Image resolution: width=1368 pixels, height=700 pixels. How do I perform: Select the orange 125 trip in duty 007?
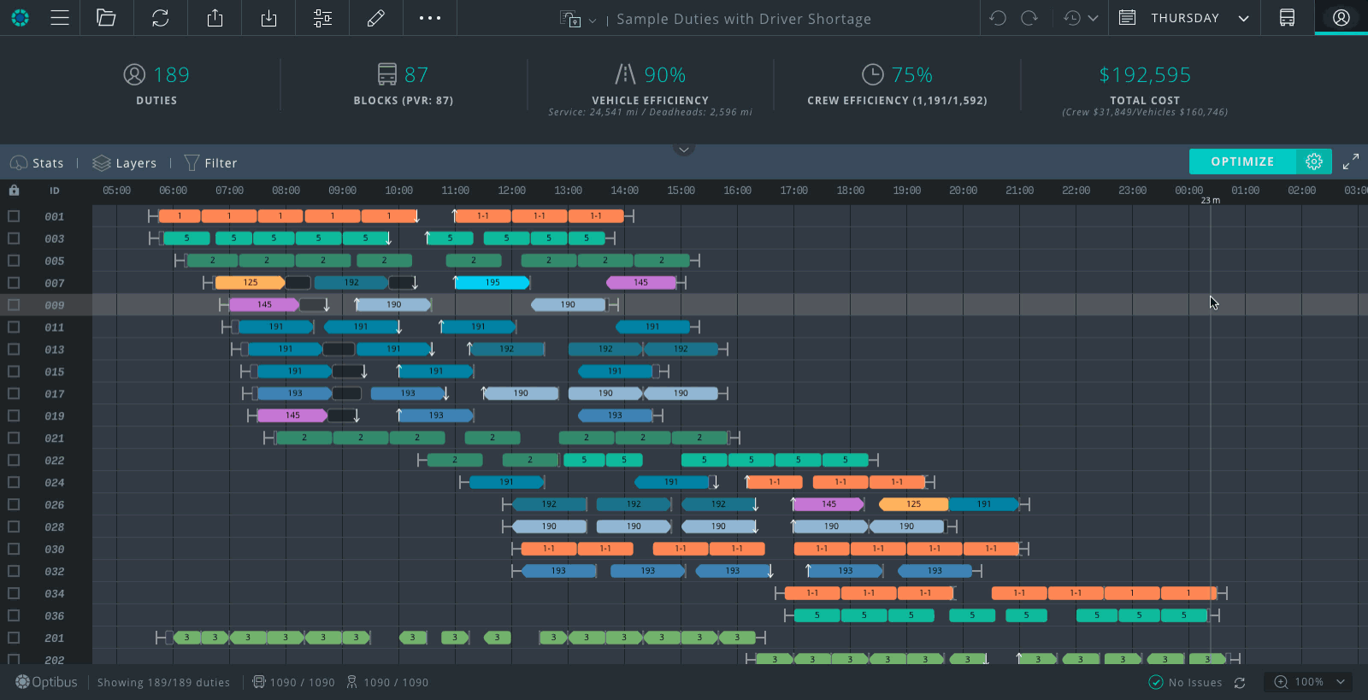click(x=250, y=283)
